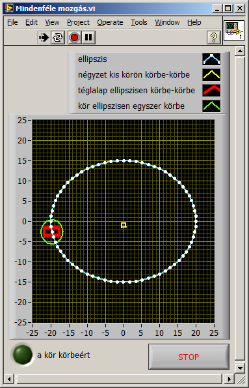249x388 pixels.
Task: Click the Y axis label 25
Action: click(21, 120)
